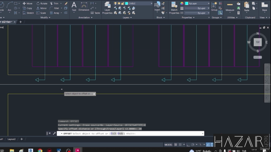The width and height of the screenshot is (271, 152).
Task: Expand the Block panel
Action: pyautogui.click(x=160, y=17)
